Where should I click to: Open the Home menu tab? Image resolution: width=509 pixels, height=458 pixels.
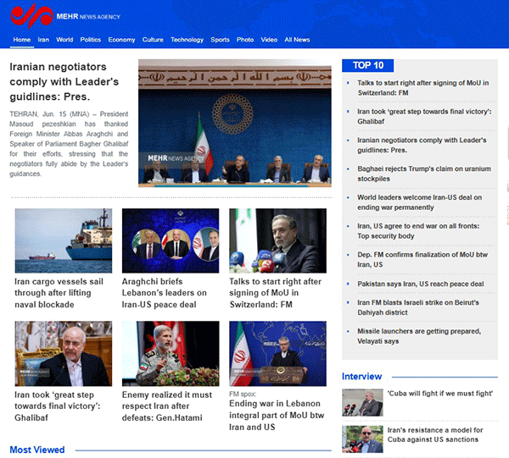click(22, 40)
